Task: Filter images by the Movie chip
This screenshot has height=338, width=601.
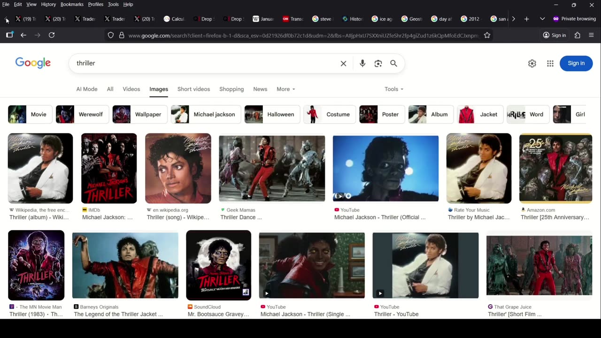Action: tap(30, 115)
